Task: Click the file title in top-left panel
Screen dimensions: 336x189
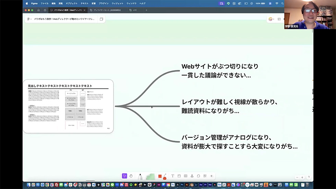Action: pyautogui.click(x=64, y=19)
